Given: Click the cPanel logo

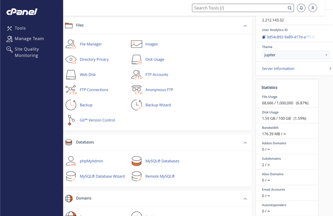Looking at the screenshot, I should pyautogui.click(x=22, y=12).
